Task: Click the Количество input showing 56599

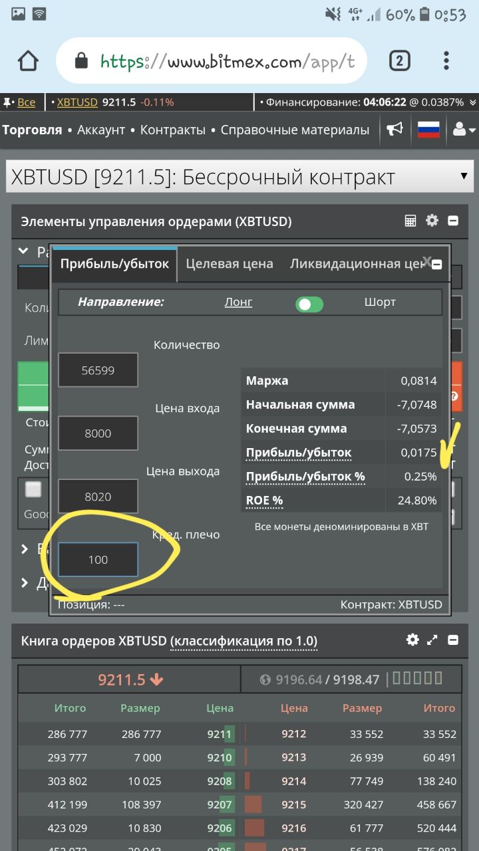Action: click(x=98, y=370)
